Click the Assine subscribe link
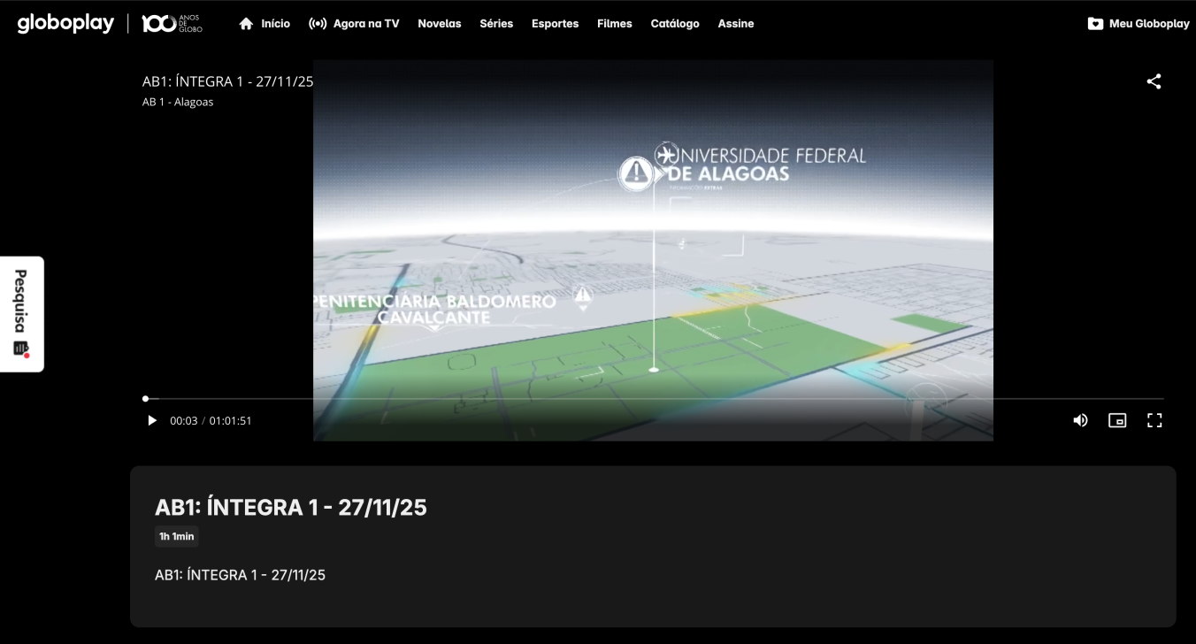Screen dimensions: 1196x644 (x=736, y=24)
